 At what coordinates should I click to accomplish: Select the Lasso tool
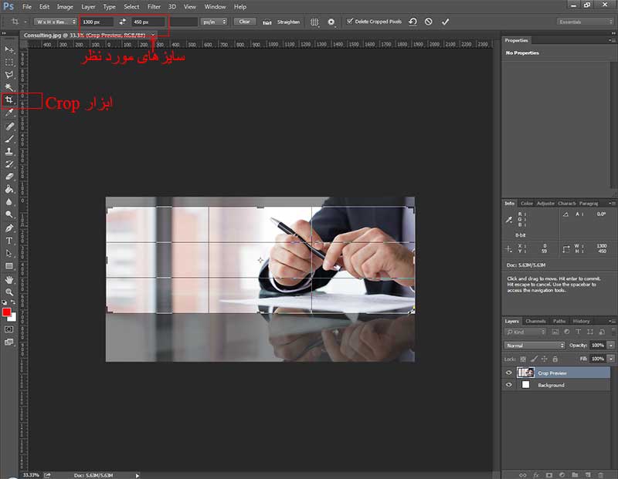[9, 75]
